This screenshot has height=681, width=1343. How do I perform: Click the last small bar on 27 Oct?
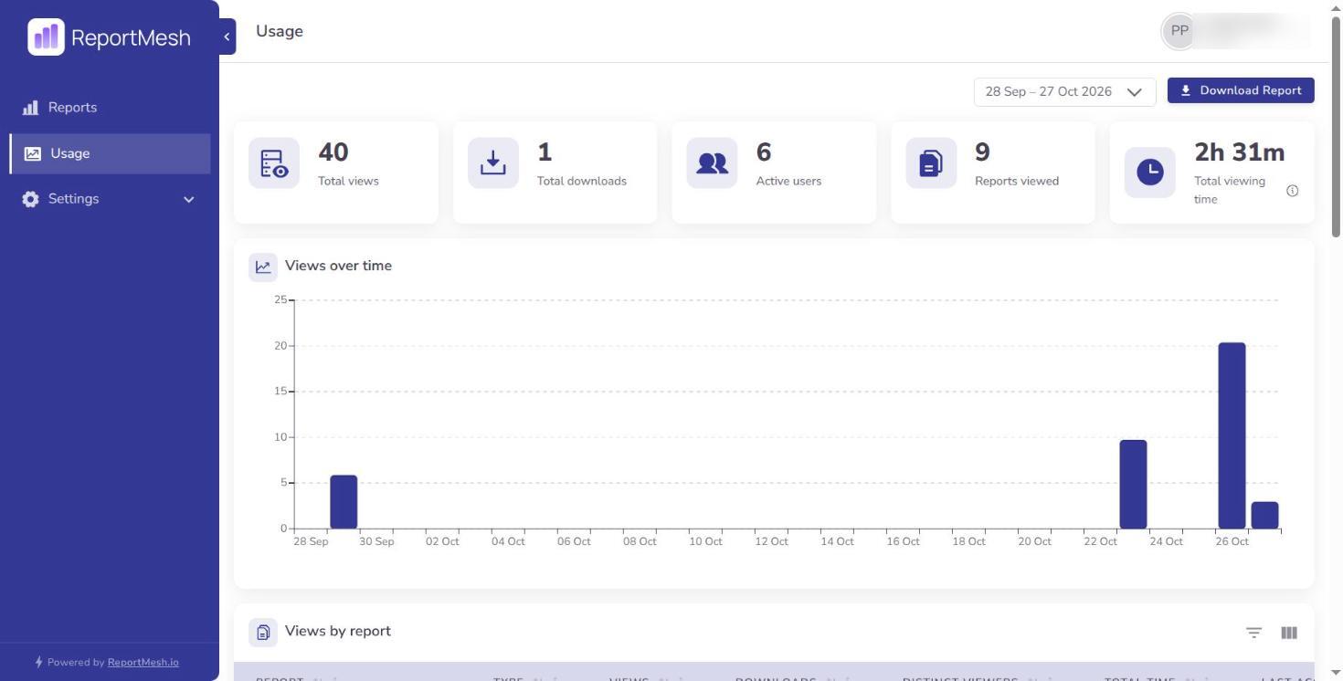coord(1264,515)
